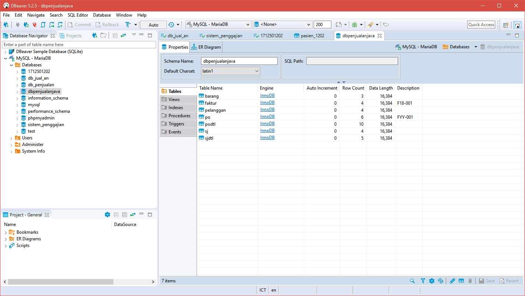
Task: Toggle Link with Editor in Project panel
Action: click(133, 215)
